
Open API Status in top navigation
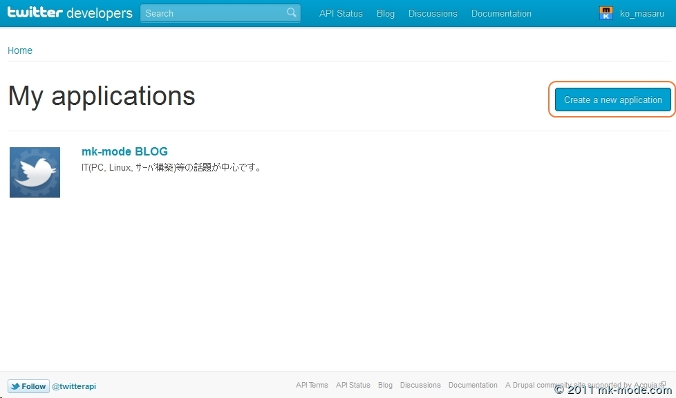[341, 13]
